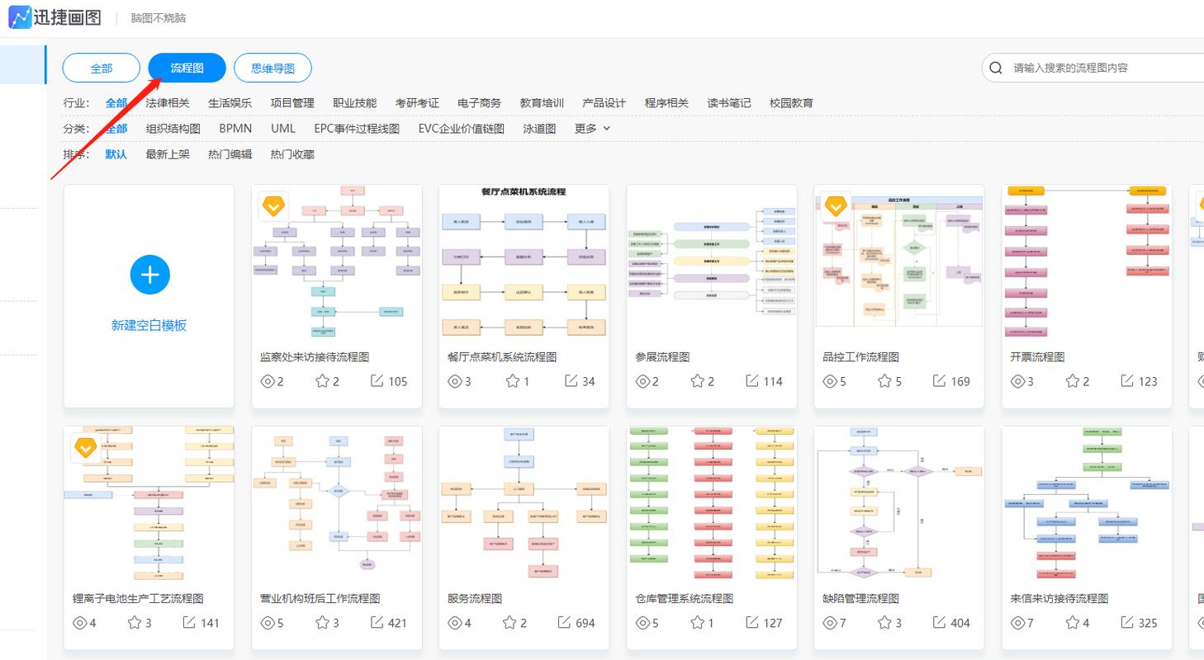Screen dimensions: 1204x660
Task: Click the flowchart search input field
Action: 1098,68
